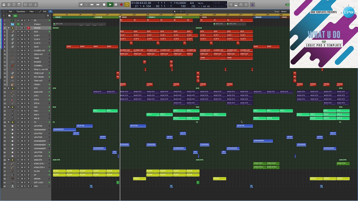Toggle Flex view button
The width and height of the screenshot is (358, 201).
point(44,11)
